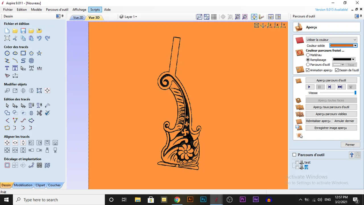Viewport: 364px width, 205px height.
Task: Switch to the Modélisation tab
Action: tap(23, 185)
